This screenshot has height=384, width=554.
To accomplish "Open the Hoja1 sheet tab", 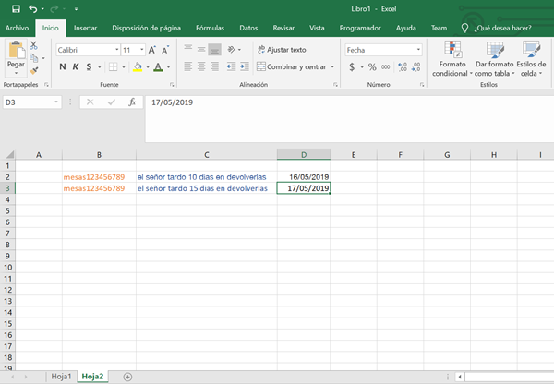I will pos(62,377).
